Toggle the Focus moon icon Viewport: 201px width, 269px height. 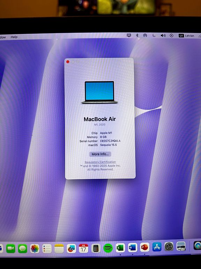[x=154, y=35]
